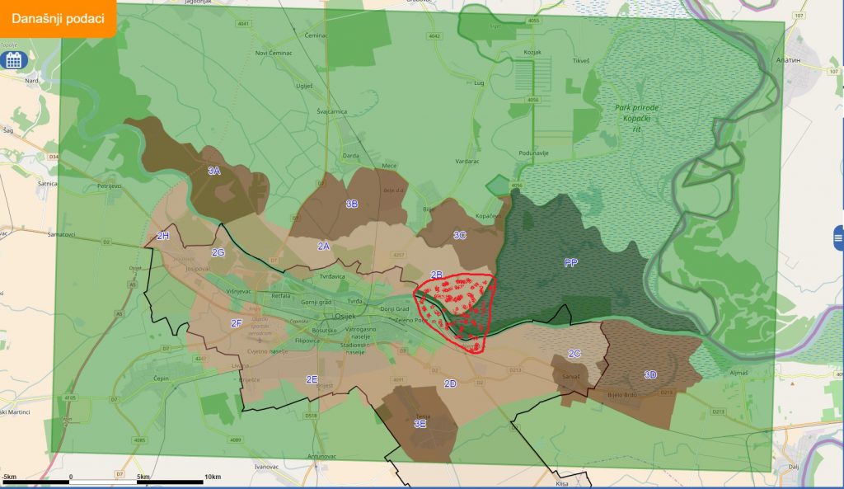Click the Samatovci village label
This screenshot has width=844, height=489.
pyautogui.click(x=61, y=235)
